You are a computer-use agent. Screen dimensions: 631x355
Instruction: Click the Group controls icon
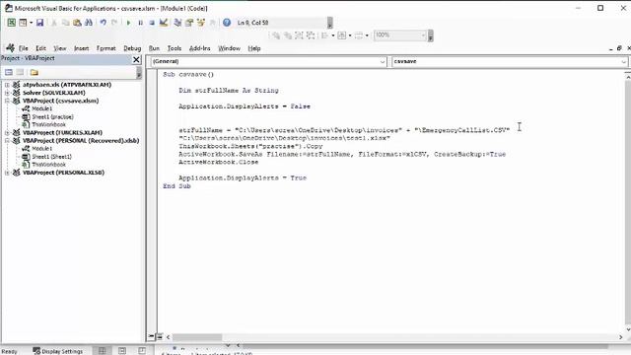tap(299, 35)
